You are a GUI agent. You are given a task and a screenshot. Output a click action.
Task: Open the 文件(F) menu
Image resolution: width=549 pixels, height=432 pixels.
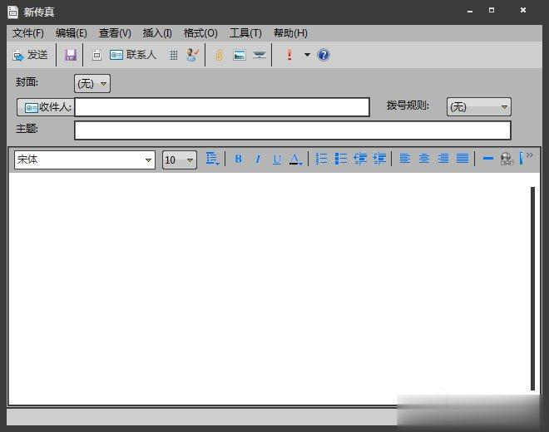[28, 33]
